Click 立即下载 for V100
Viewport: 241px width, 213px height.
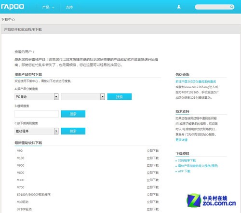[x=153, y=158]
